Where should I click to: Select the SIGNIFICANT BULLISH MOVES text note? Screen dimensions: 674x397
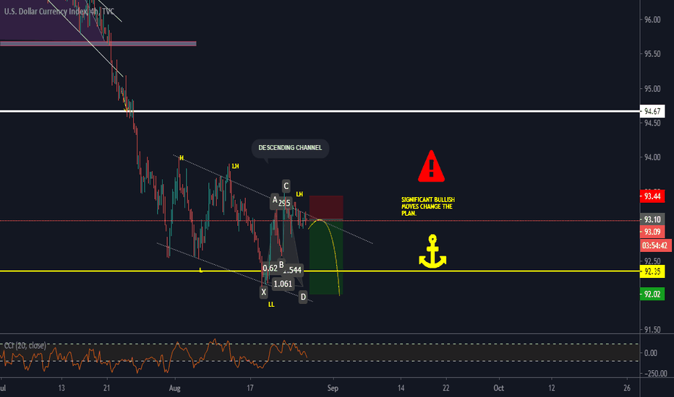(427, 206)
